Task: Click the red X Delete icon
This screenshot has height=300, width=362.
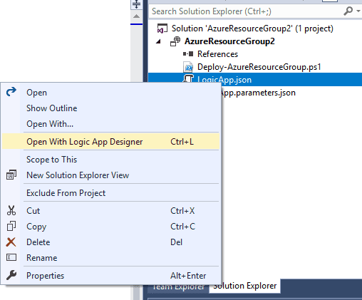Action: tap(11, 242)
